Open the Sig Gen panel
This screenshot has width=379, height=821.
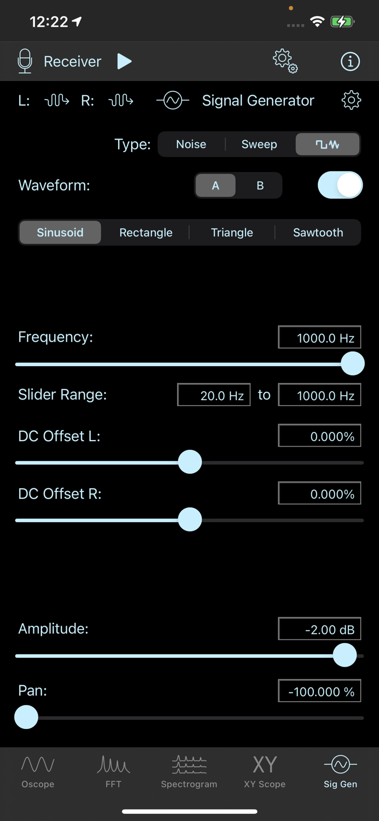tap(340, 771)
